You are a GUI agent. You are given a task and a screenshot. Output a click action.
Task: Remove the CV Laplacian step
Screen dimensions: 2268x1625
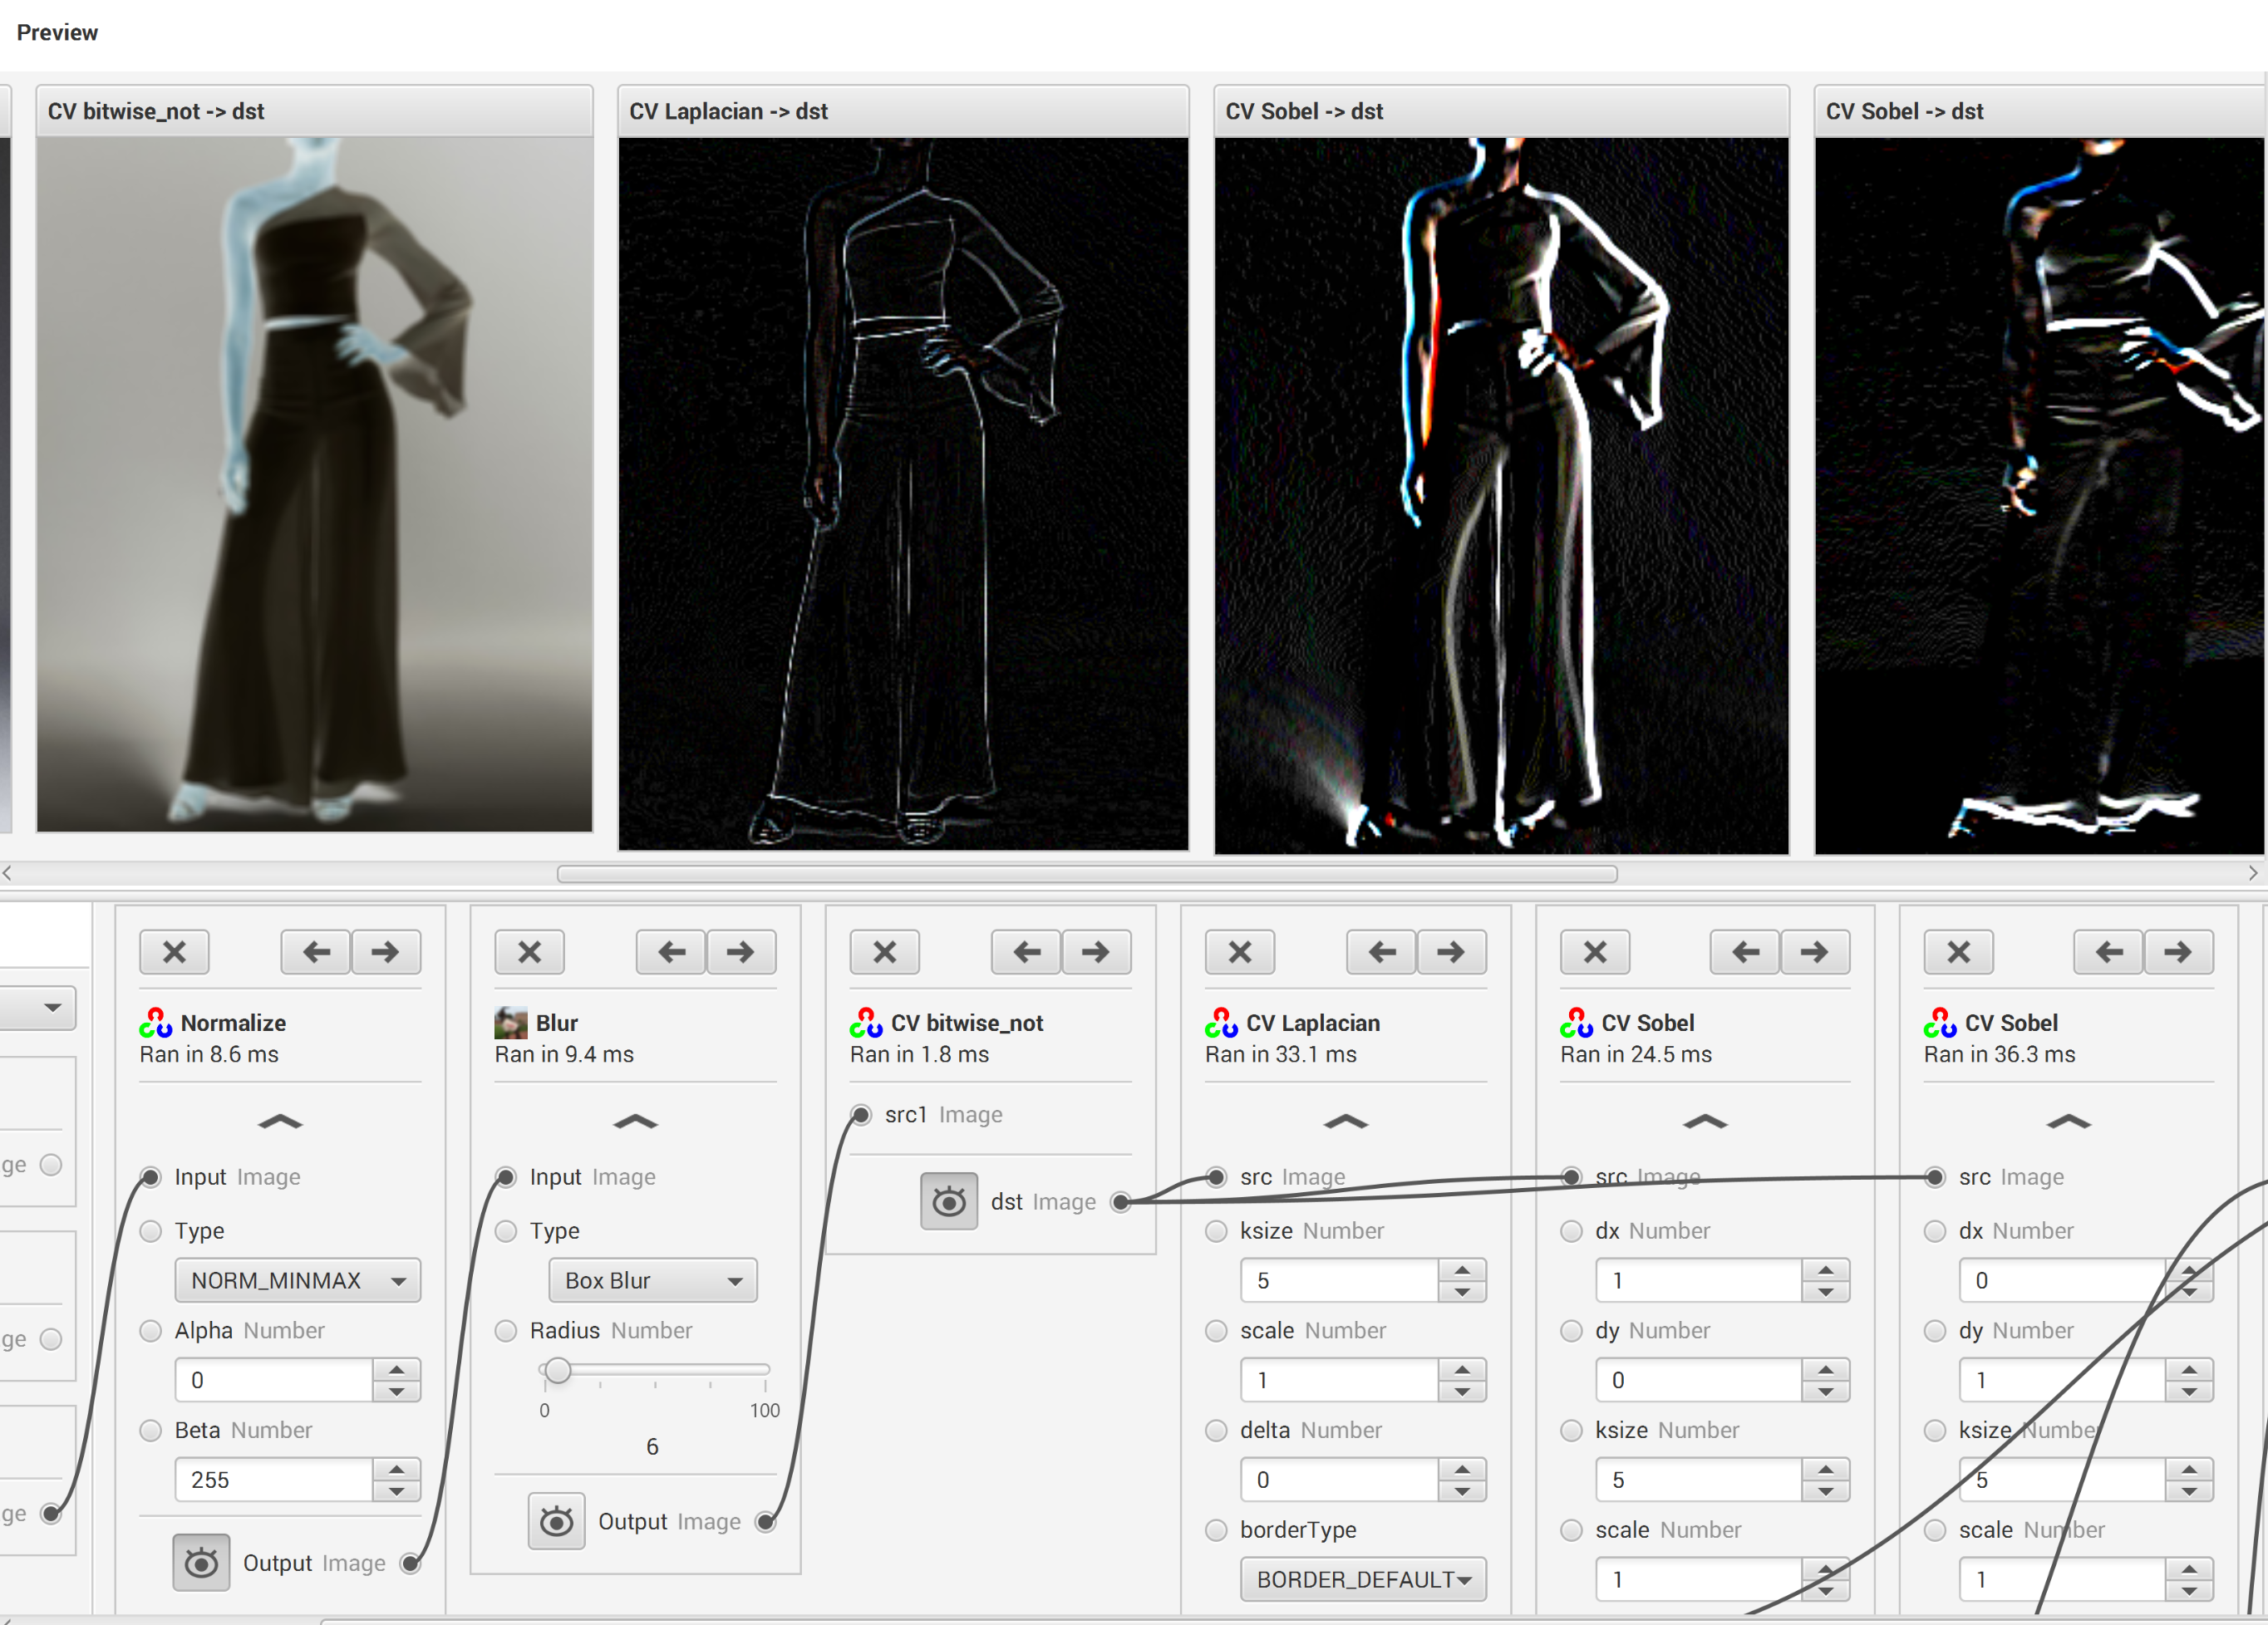[x=1240, y=951]
